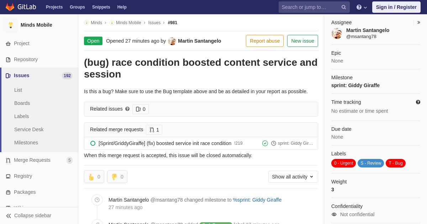Click Martin Santangelo author name link
Image resolution: width=427 pixels, height=224 pixels.
(x=200, y=41)
